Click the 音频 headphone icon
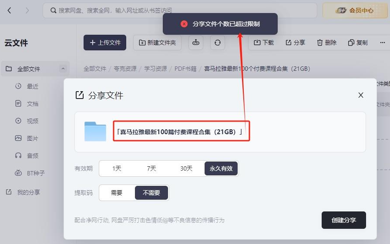 click(18, 155)
